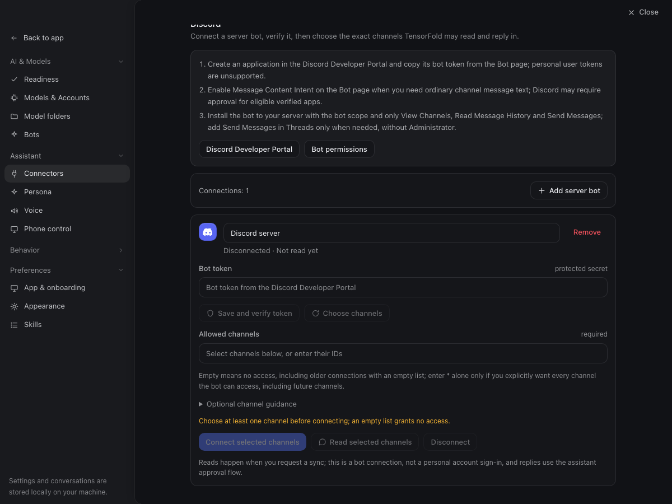This screenshot has width=672, height=504.
Task: Open Discord Developer Portal link button
Action: (x=249, y=150)
